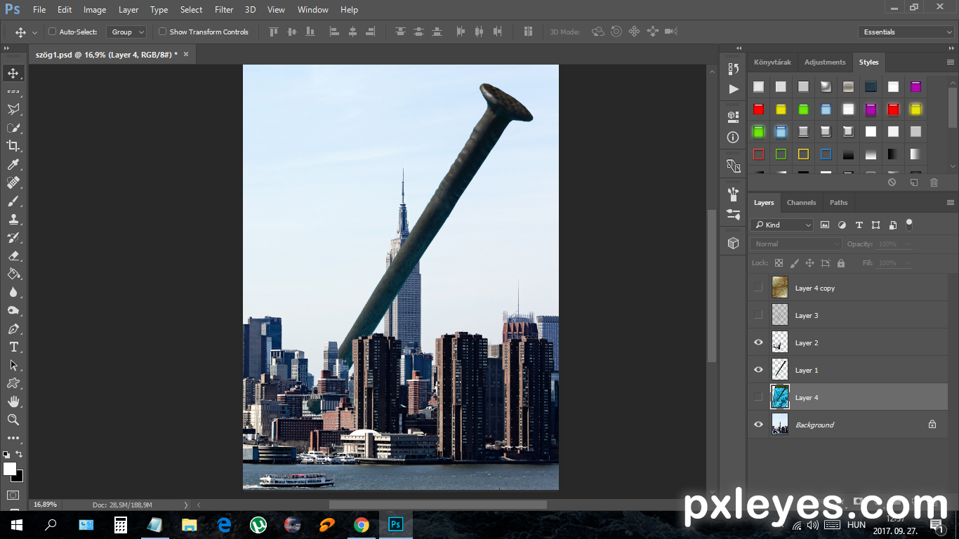Open the Actions panel play icon
The height and width of the screenshot is (539, 959).
734,89
